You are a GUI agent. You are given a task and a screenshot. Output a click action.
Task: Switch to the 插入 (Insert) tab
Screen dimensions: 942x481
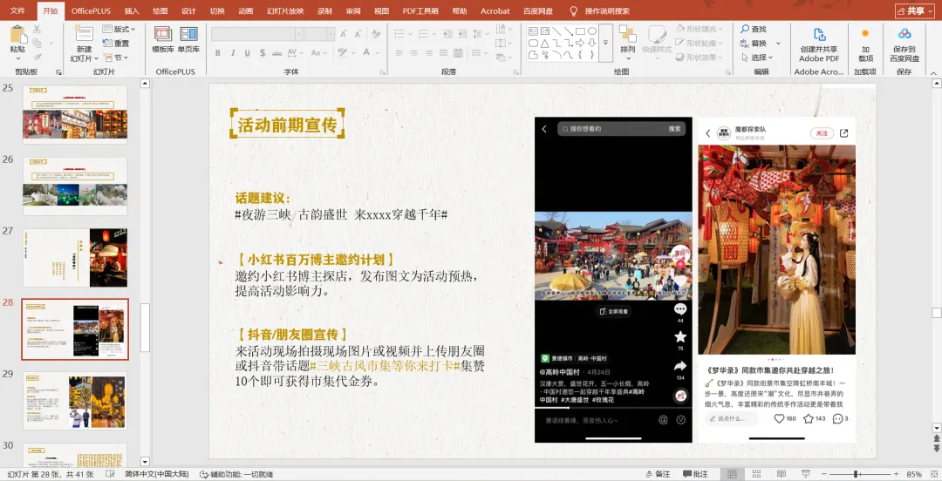[x=132, y=10]
